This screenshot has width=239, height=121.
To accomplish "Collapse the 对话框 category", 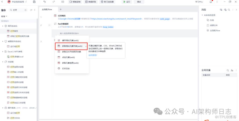I will coord(3,62).
